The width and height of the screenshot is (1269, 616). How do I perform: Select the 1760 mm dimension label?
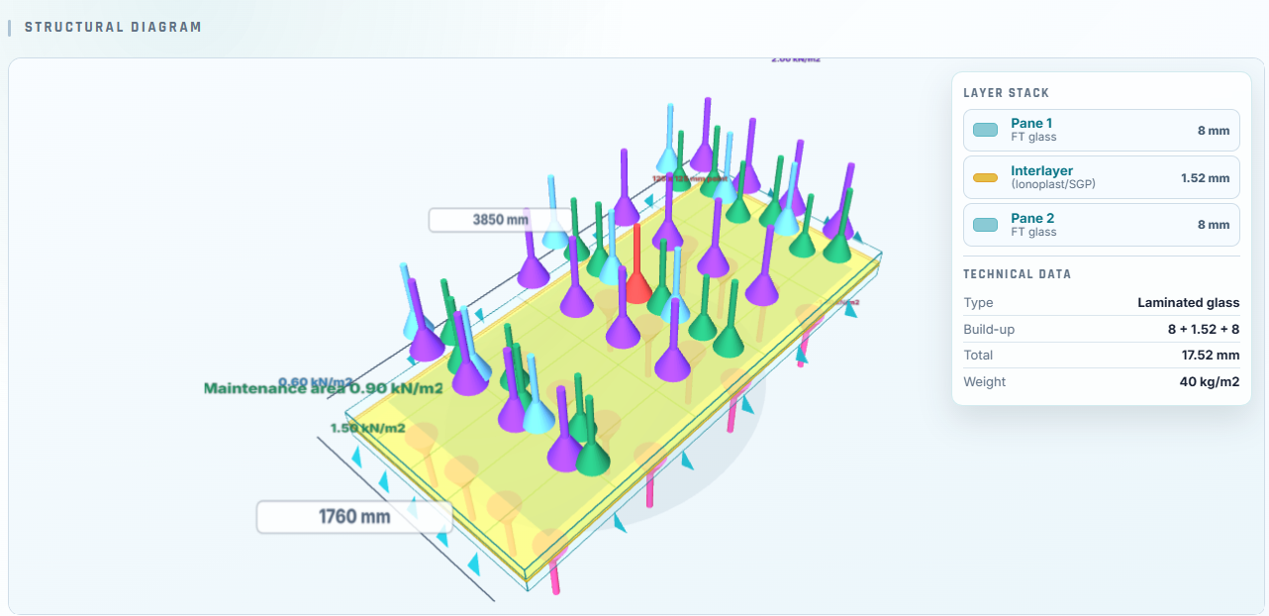[x=354, y=516]
